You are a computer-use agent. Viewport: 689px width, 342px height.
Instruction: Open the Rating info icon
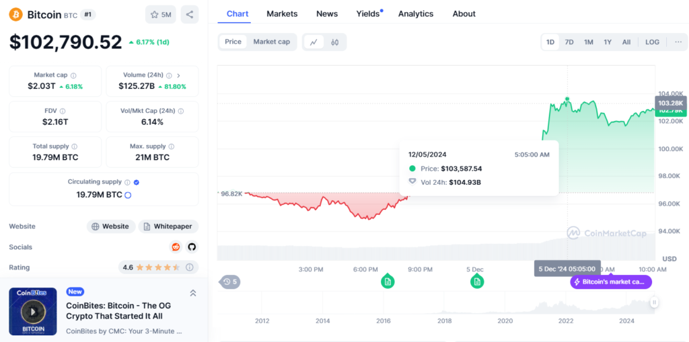pyautogui.click(x=189, y=267)
